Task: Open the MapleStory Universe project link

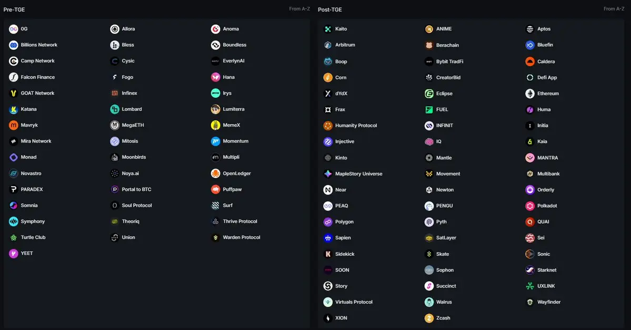Action: tap(353, 173)
